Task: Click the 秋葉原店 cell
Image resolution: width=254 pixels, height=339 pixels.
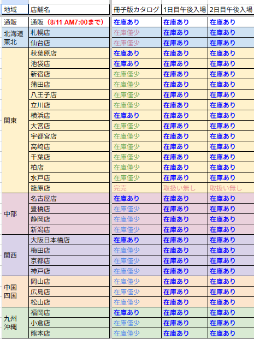Action: 69,53
